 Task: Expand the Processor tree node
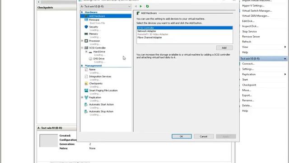pos(82,41)
